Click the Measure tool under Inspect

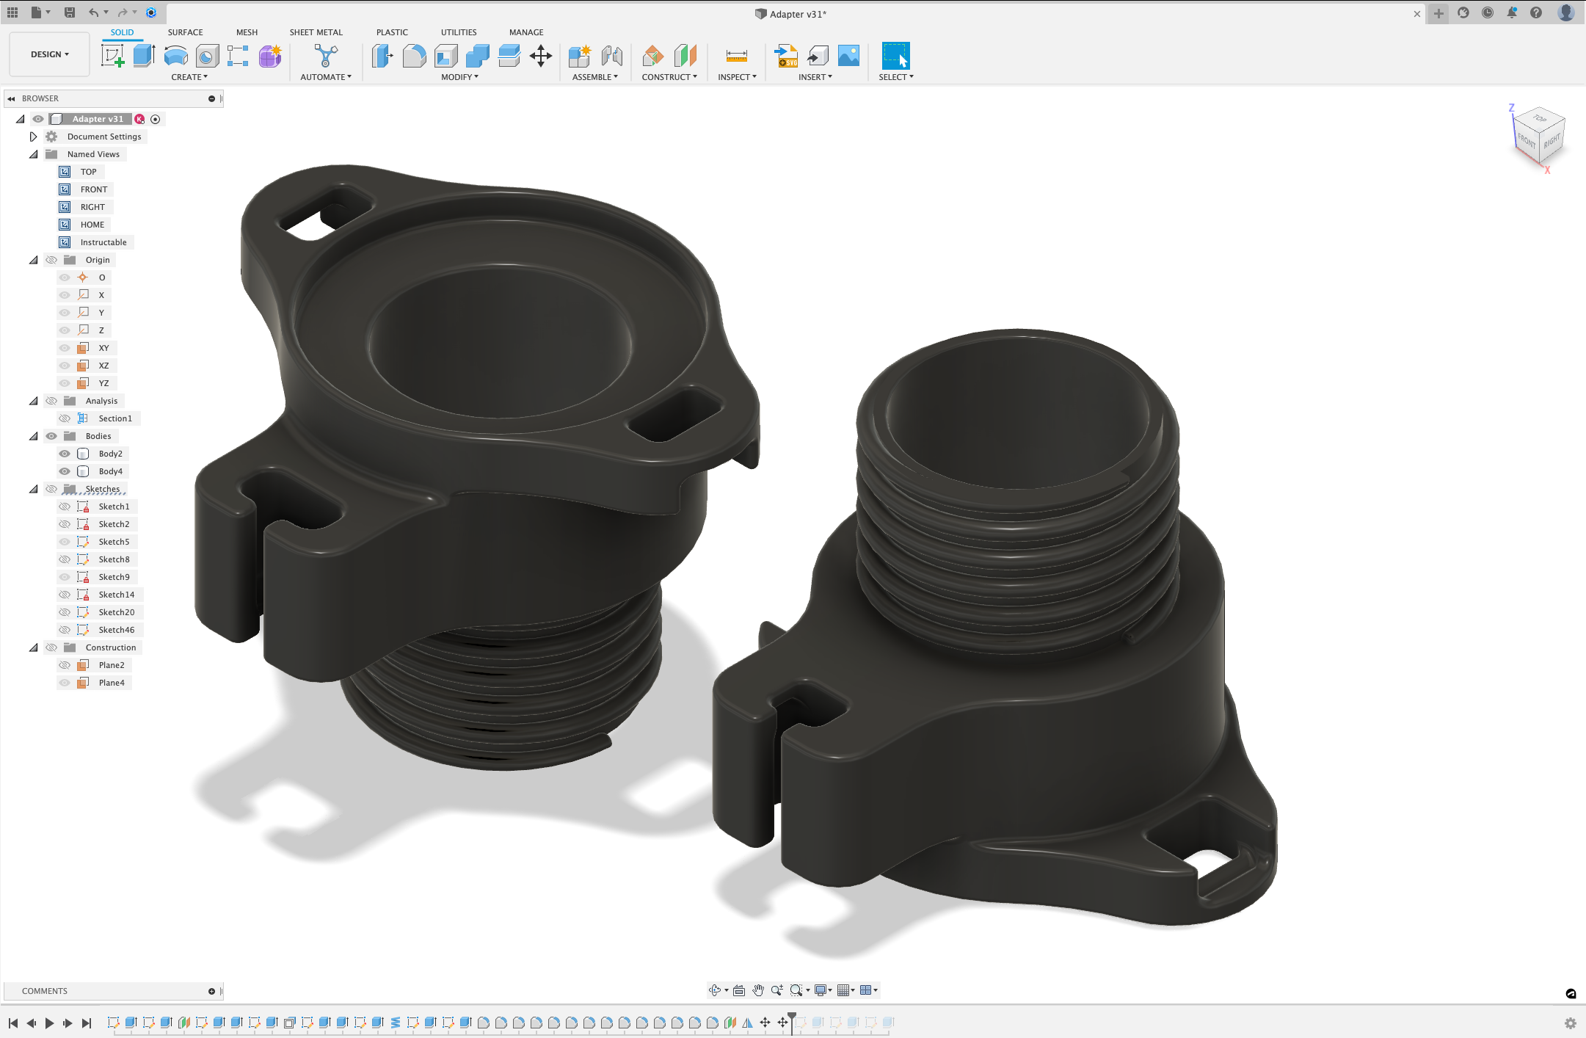pyautogui.click(x=736, y=56)
